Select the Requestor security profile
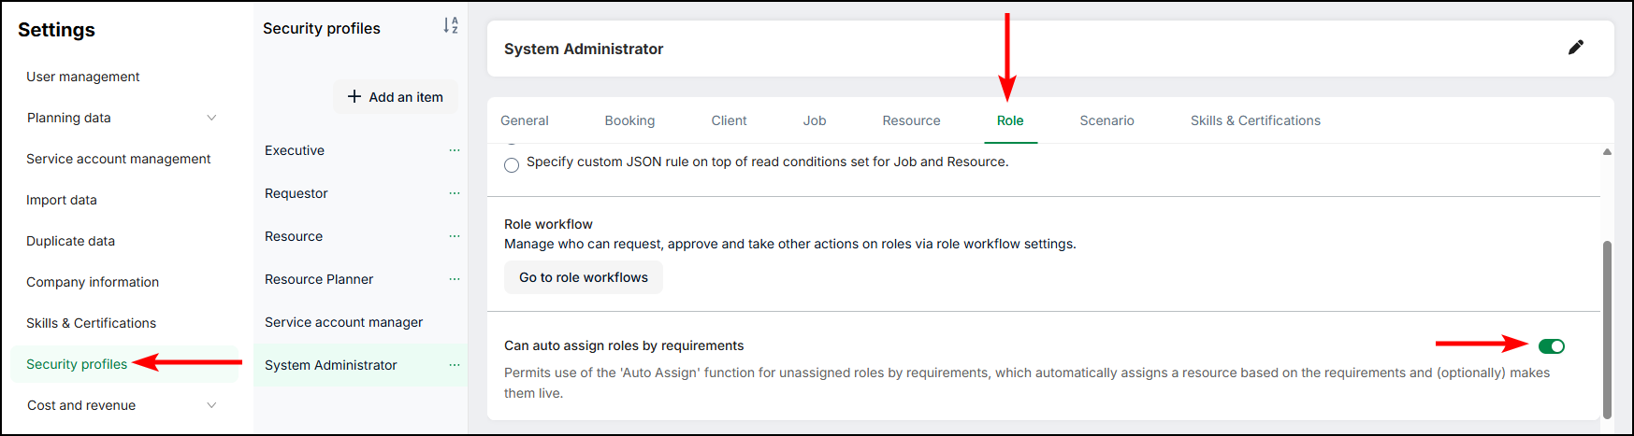The image size is (1634, 436). 296,193
